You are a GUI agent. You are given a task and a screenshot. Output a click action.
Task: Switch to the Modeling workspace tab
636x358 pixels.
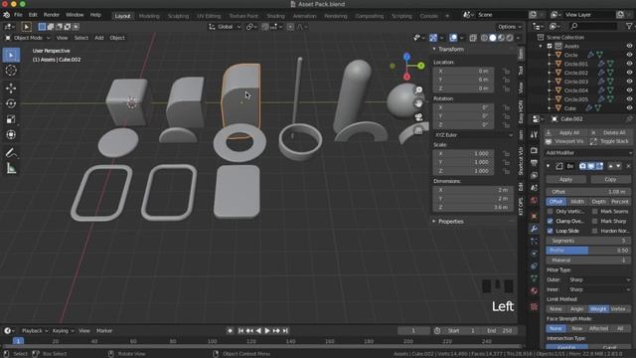point(149,16)
